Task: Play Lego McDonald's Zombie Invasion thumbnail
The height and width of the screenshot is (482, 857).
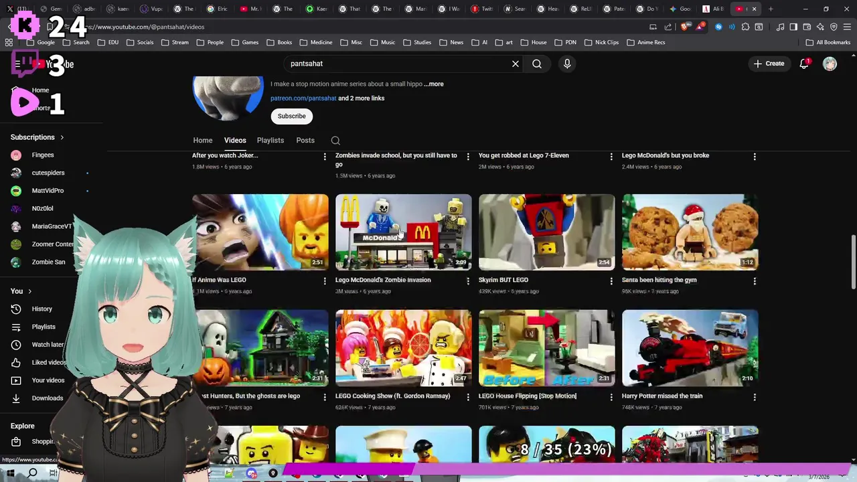Action: [404, 232]
